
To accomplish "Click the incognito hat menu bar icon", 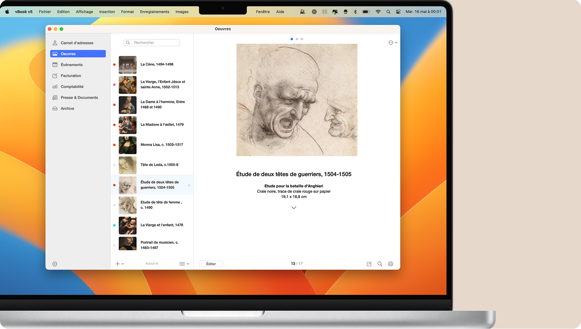I will pyautogui.click(x=345, y=12).
